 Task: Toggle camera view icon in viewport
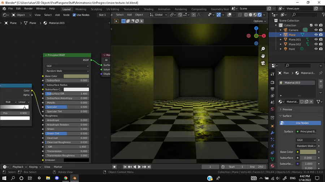point(263,63)
